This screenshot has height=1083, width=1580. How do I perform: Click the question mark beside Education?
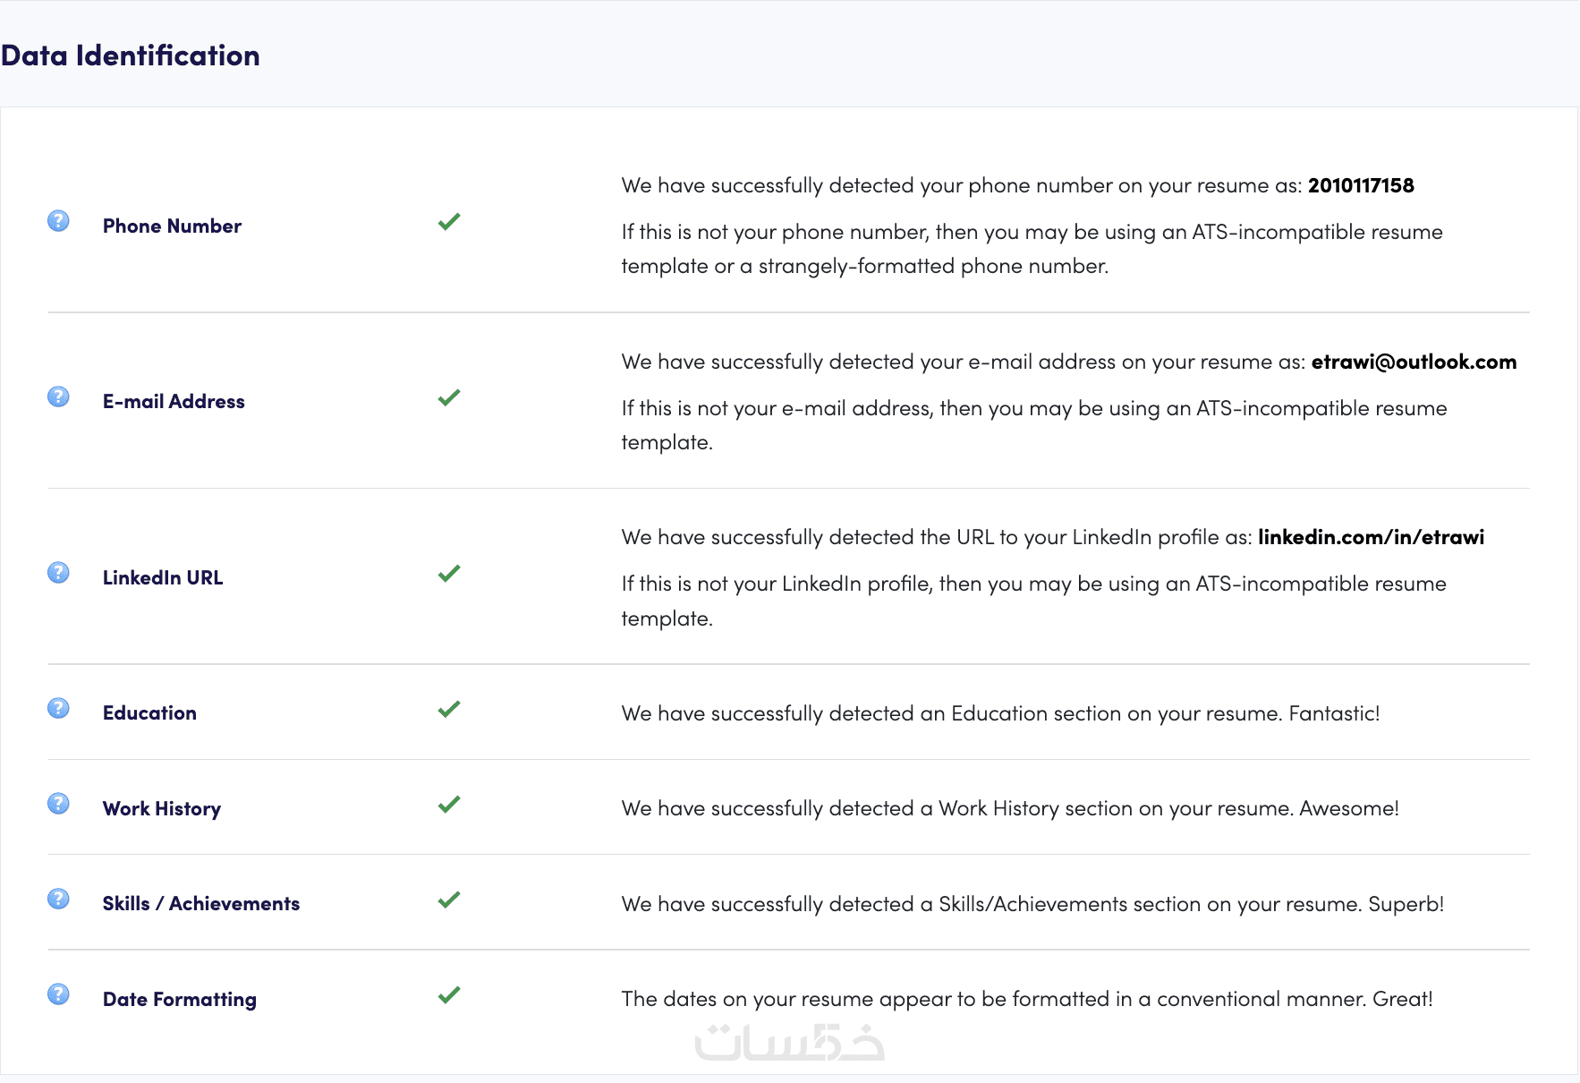(x=58, y=709)
